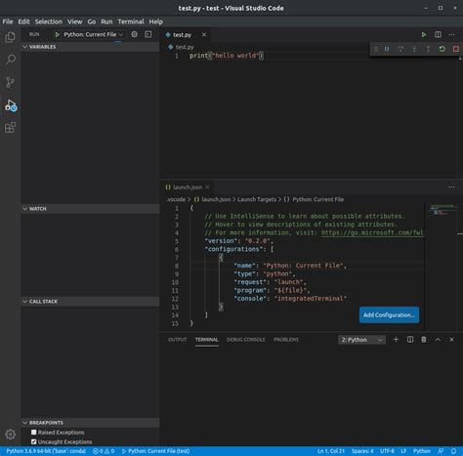Image resolution: width=463 pixels, height=456 pixels.
Task: Collapse the Watch section
Action: [x=90, y=209]
